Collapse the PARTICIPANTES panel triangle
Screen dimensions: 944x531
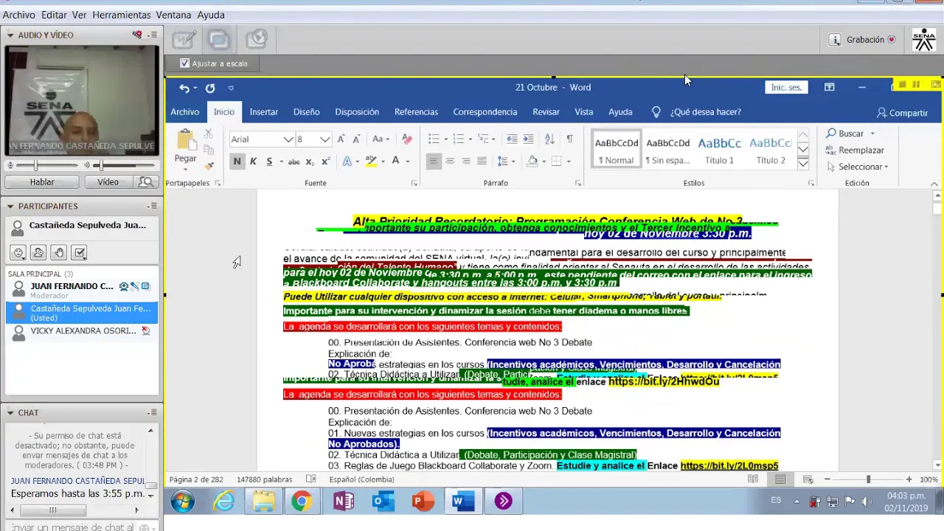(x=10, y=206)
